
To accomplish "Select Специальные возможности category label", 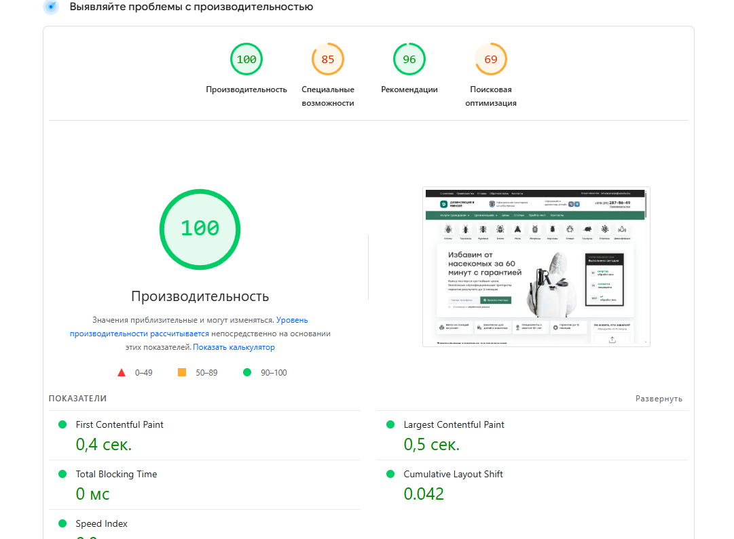I will [x=328, y=96].
